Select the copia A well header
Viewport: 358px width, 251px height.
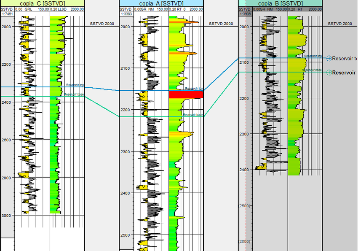pos(161,3)
